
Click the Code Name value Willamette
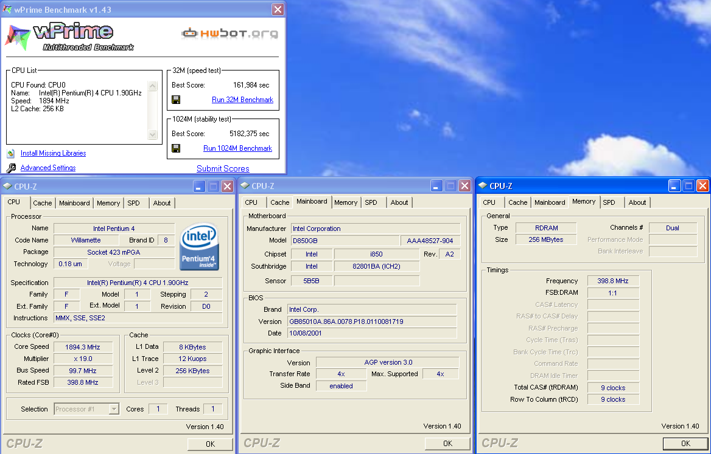tap(86, 240)
